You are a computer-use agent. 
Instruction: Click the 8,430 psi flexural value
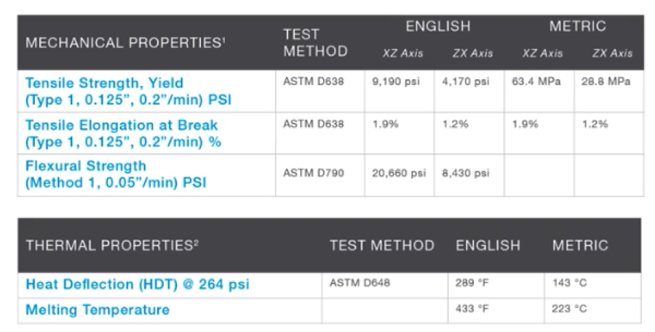(x=465, y=173)
